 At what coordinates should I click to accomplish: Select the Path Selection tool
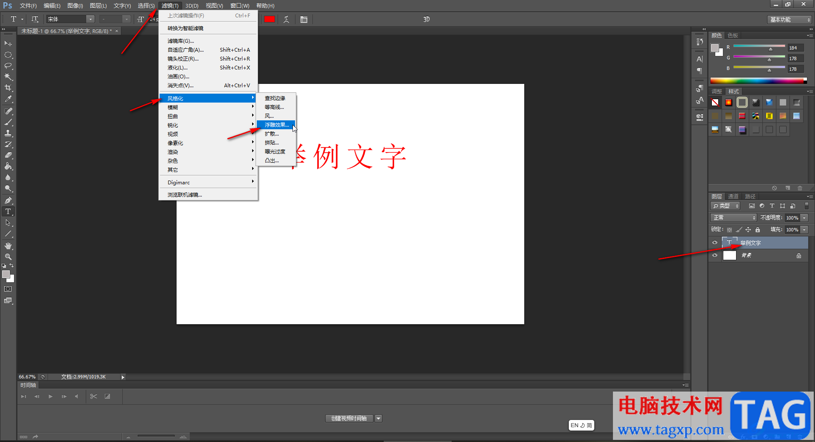(x=8, y=222)
